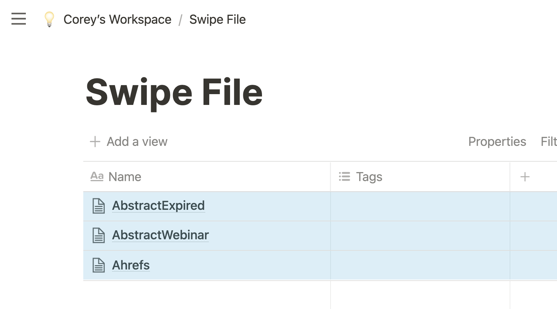The width and height of the screenshot is (557, 309).
Task: Navigate to Corey's Workspace breadcrumb
Action: (117, 19)
